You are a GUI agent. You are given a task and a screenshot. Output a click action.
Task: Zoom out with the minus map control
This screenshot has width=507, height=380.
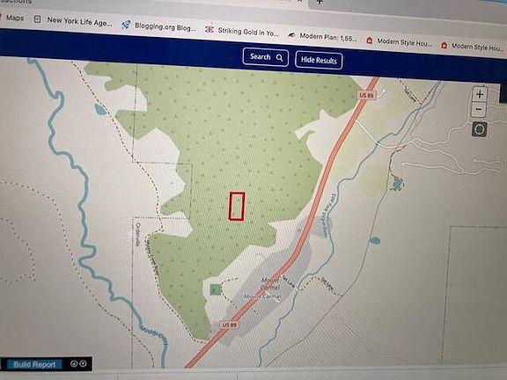[479, 110]
